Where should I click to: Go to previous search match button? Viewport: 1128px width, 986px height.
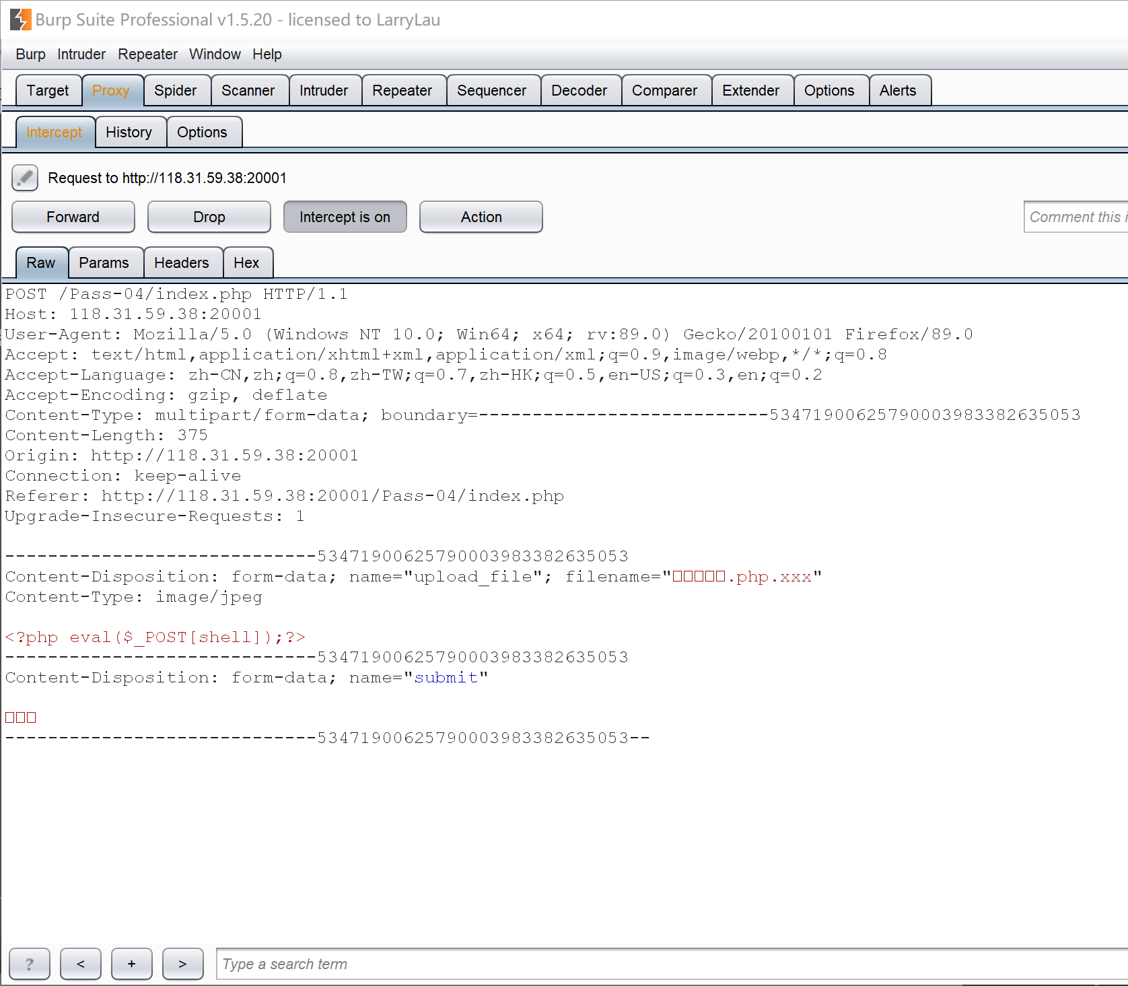(x=81, y=964)
